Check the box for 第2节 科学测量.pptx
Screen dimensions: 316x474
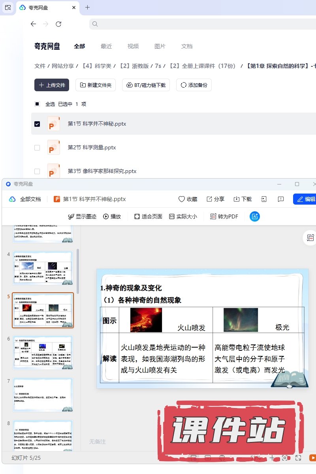(x=37, y=148)
